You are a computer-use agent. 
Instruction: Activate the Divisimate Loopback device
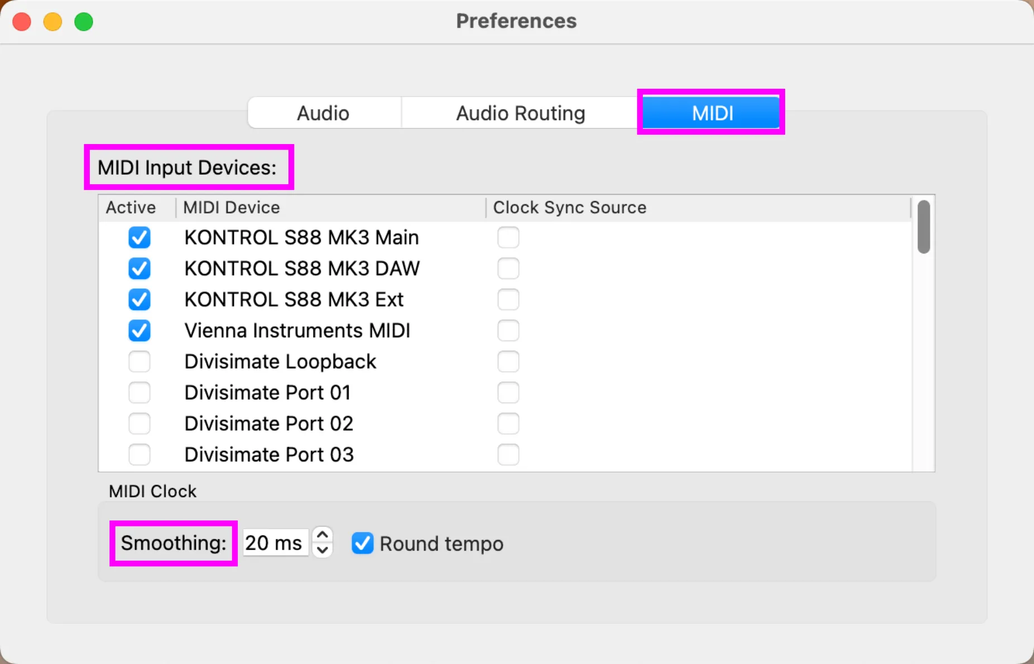pyautogui.click(x=140, y=361)
